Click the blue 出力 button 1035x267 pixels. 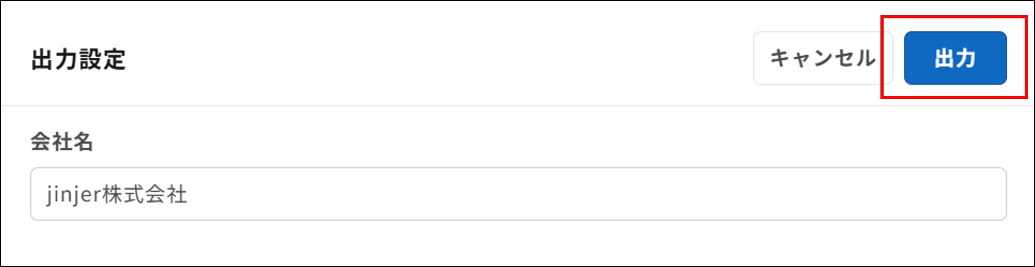tap(955, 58)
